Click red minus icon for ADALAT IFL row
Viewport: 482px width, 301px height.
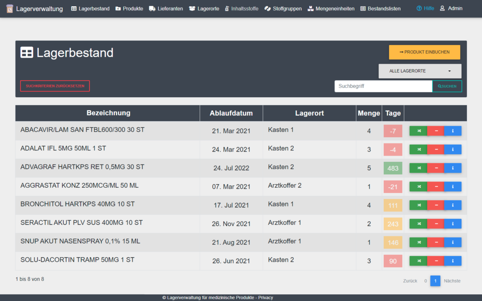point(436,149)
